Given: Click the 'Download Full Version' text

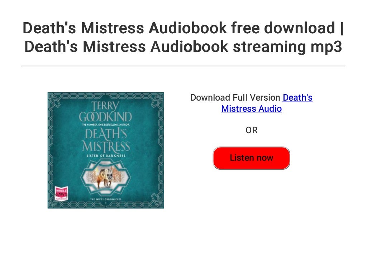Looking at the screenshot, I should pos(235,97).
